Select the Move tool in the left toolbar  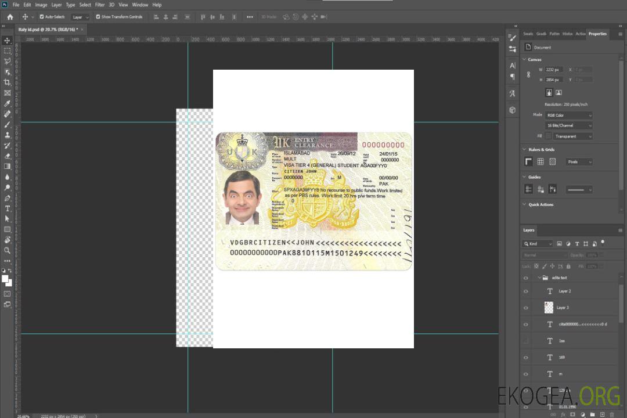coord(7,41)
